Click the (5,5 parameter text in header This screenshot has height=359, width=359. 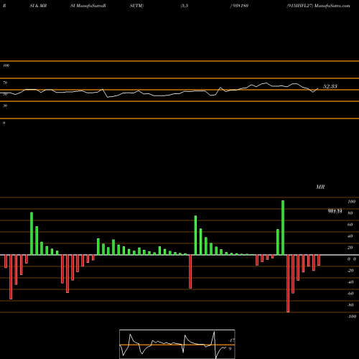pyautogui.click(x=185, y=6)
